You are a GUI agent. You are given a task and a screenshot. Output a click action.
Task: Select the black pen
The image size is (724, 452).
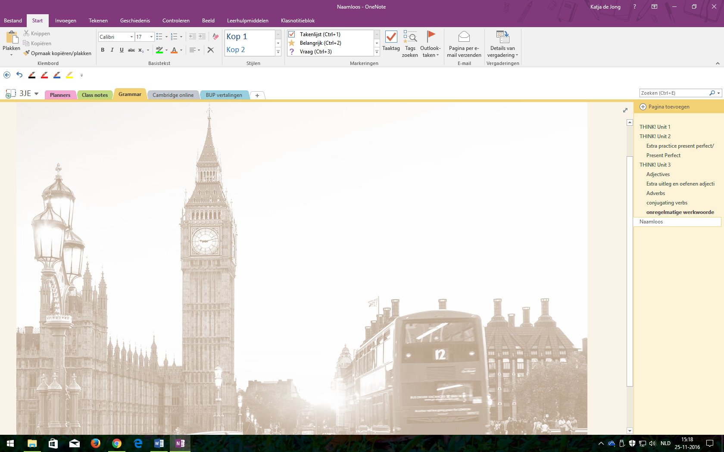[x=32, y=75]
